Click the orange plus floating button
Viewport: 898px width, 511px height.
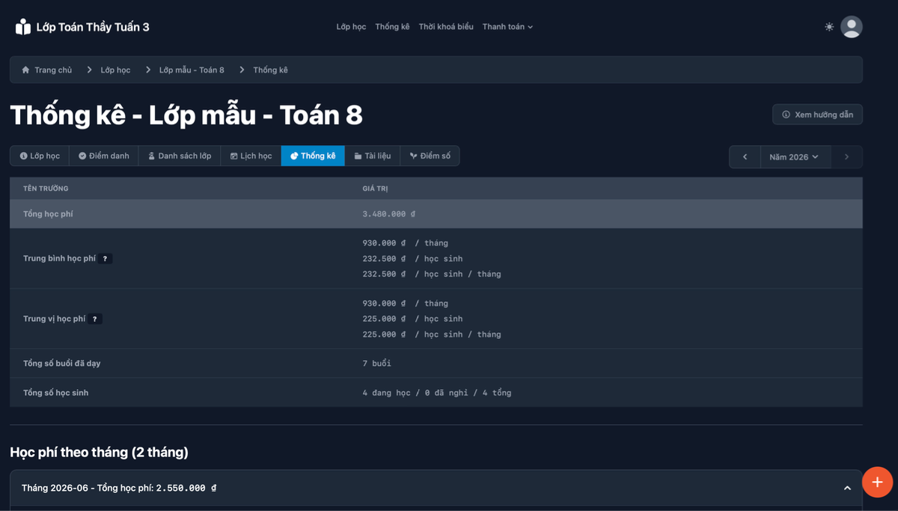(877, 482)
